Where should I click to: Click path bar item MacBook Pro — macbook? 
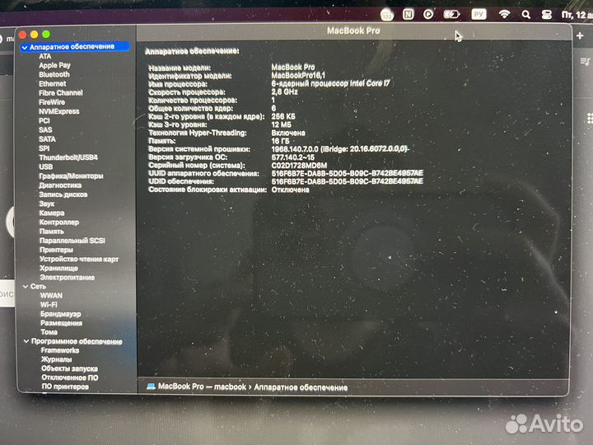pyautogui.click(x=202, y=386)
